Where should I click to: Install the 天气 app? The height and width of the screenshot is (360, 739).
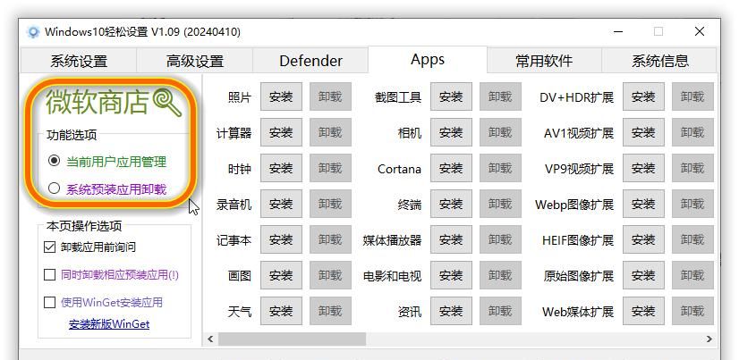pos(281,311)
